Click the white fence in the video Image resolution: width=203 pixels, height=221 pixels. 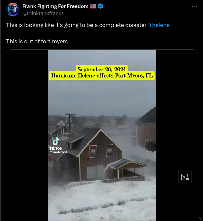(x=150, y=154)
